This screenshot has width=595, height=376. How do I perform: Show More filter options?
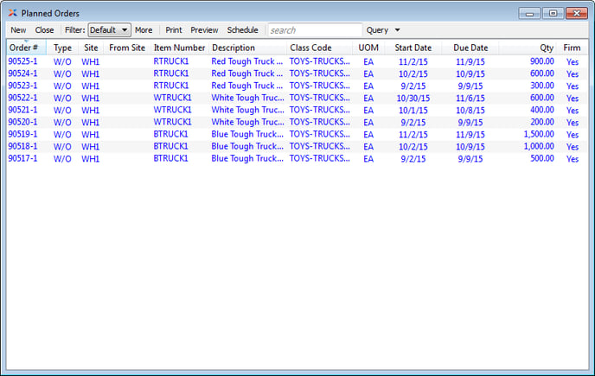pyautogui.click(x=144, y=30)
